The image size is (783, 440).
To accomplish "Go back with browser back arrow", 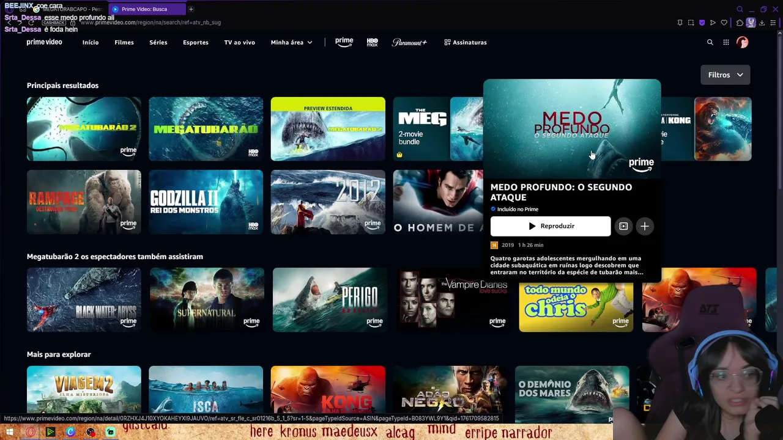I will (9, 23).
